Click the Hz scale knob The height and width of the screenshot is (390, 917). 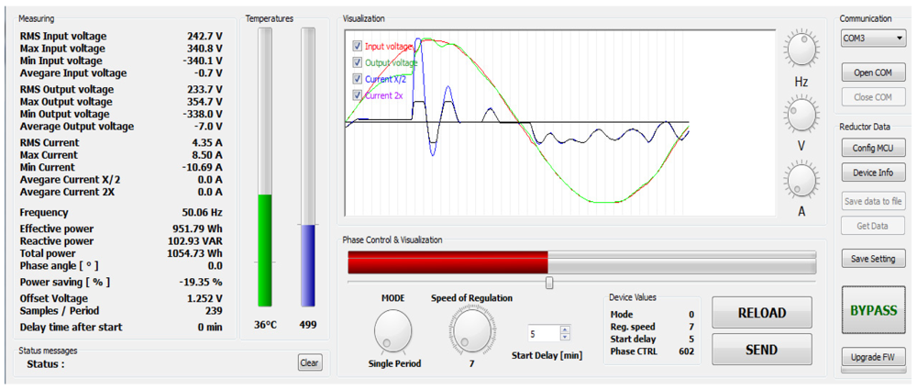click(801, 50)
